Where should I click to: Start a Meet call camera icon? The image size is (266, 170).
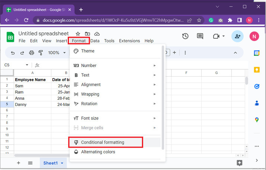[216, 36]
